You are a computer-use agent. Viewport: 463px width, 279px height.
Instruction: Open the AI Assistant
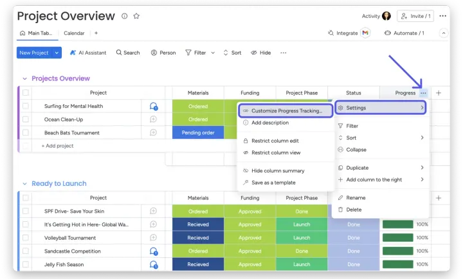click(88, 53)
